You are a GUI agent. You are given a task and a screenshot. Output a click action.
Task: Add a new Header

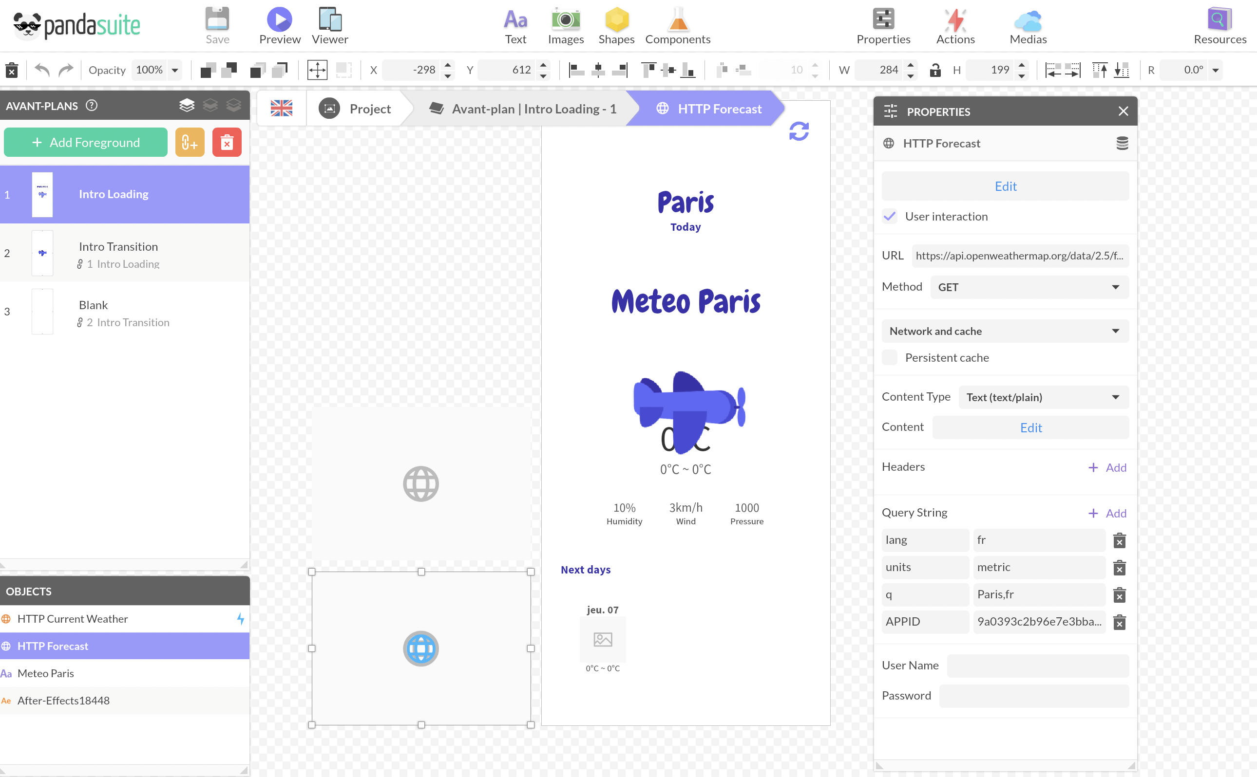(1107, 467)
